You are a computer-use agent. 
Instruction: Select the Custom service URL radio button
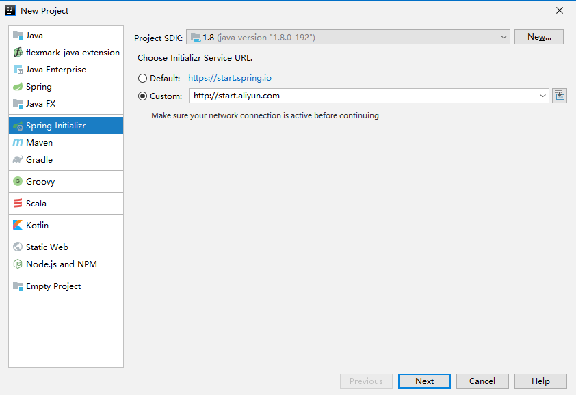click(x=142, y=96)
